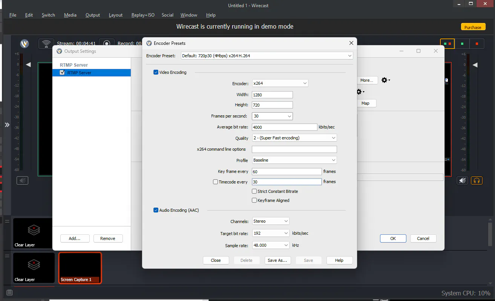Viewport: 495px width, 301px height.
Task: Click the panel icon in bottom-left status bar
Action: click(x=9, y=293)
